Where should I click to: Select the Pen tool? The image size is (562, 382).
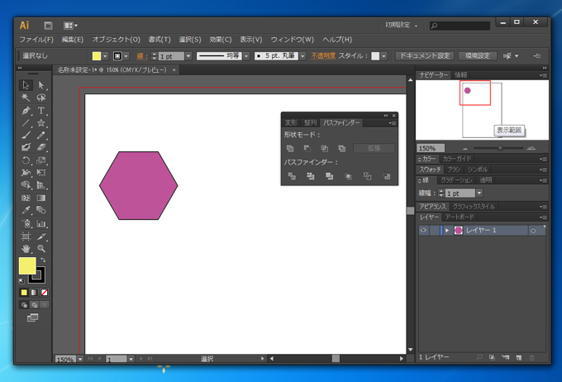click(26, 111)
